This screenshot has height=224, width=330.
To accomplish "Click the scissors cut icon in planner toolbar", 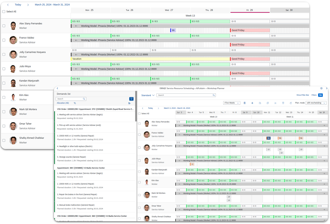I will point(275,103).
